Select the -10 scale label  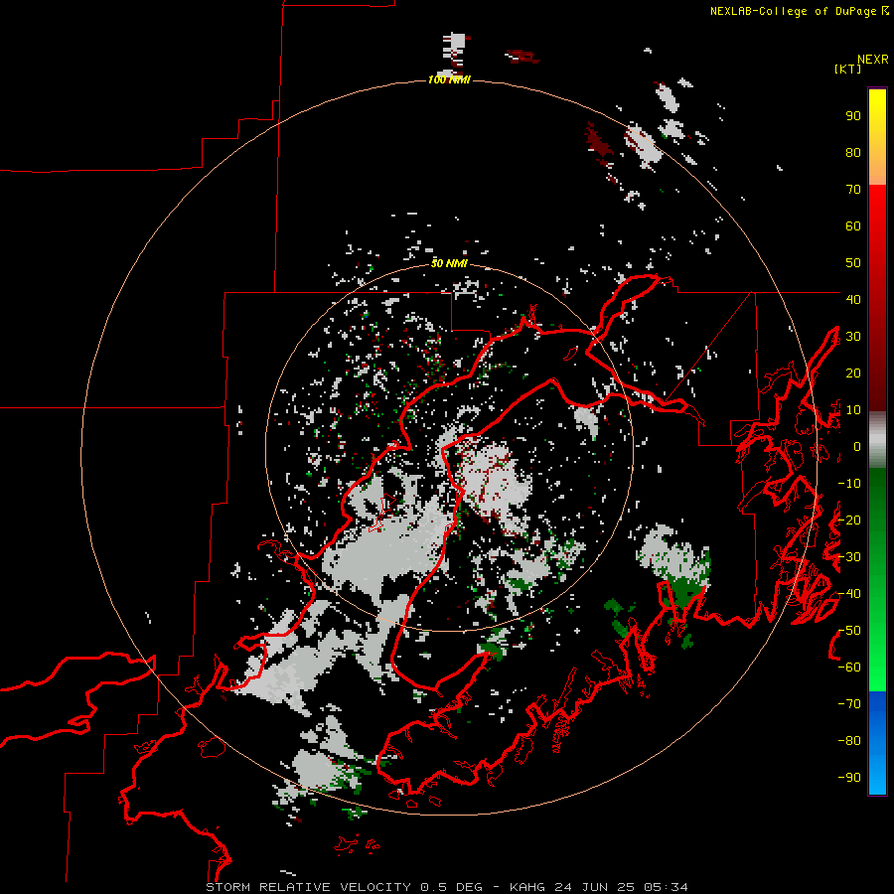coord(849,484)
